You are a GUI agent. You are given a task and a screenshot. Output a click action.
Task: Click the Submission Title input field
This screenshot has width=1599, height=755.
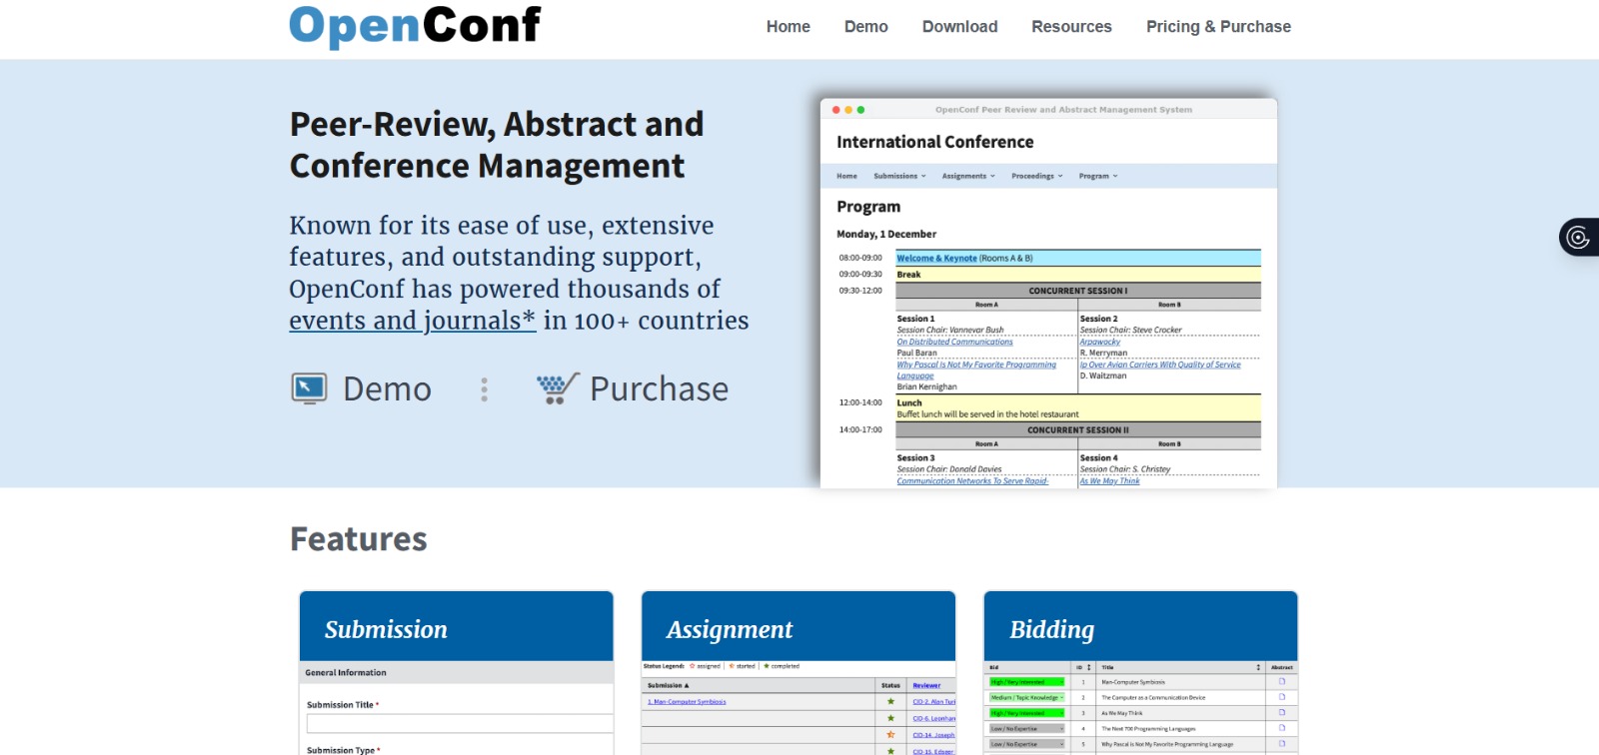click(x=460, y=723)
